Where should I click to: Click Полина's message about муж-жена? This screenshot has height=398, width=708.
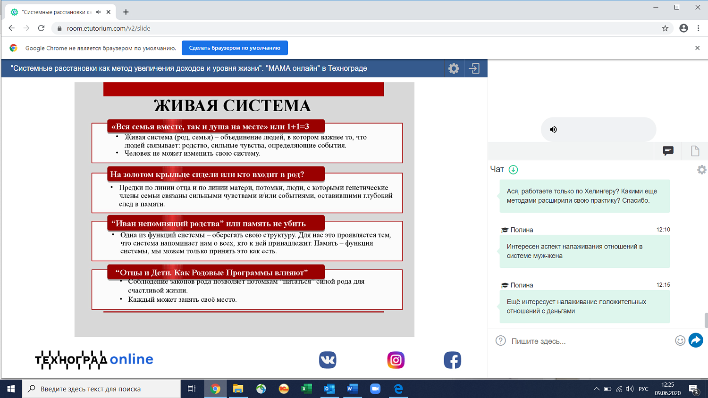[x=584, y=251]
